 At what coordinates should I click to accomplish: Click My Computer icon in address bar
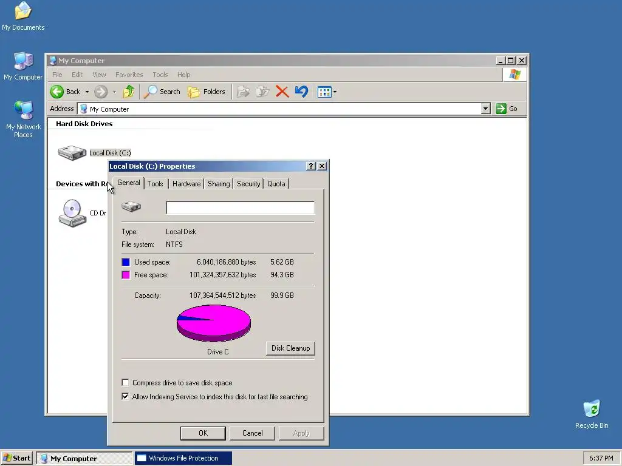[84, 109]
